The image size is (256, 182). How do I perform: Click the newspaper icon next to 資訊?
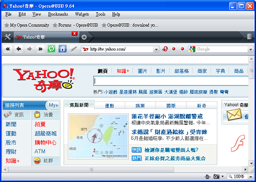pyautogui.click(x=7, y=115)
